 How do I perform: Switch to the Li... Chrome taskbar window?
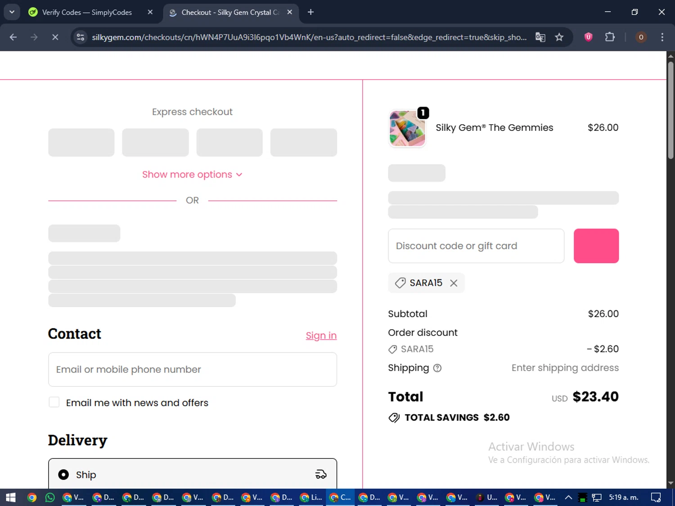(x=311, y=497)
